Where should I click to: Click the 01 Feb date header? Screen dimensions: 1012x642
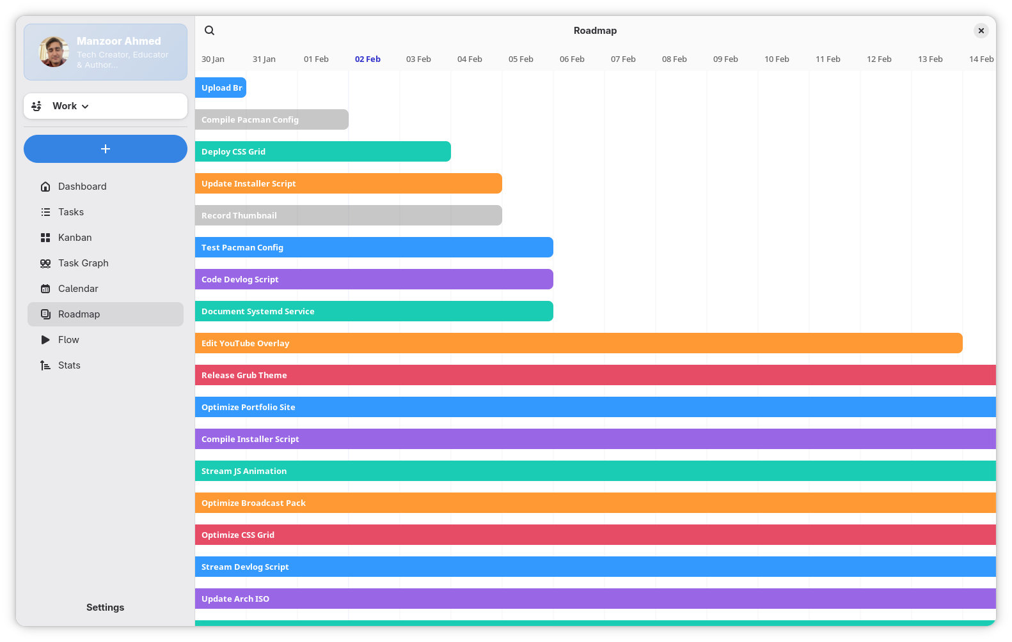click(316, 59)
